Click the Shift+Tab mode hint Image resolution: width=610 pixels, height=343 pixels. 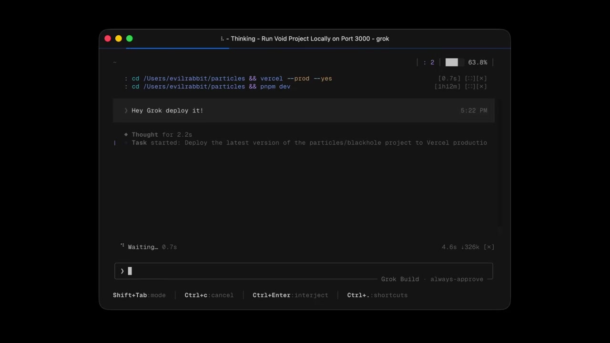[139, 295]
